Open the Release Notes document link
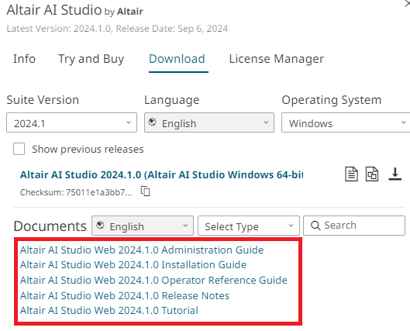This screenshot has width=410, height=331. (x=125, y=295)
